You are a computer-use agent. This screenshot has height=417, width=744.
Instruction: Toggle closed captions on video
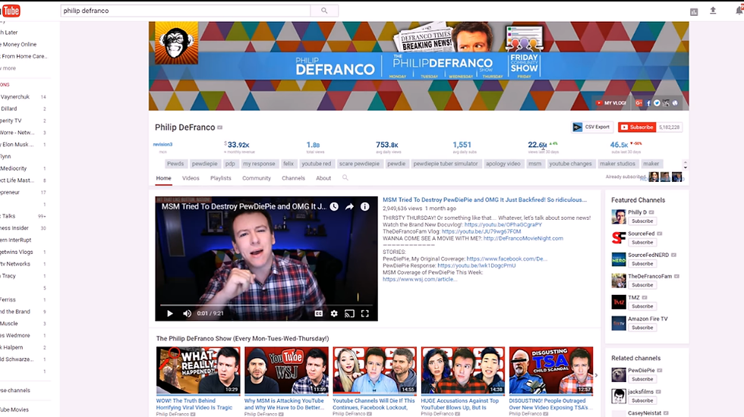pyautogui.click(x=318, y=313)
